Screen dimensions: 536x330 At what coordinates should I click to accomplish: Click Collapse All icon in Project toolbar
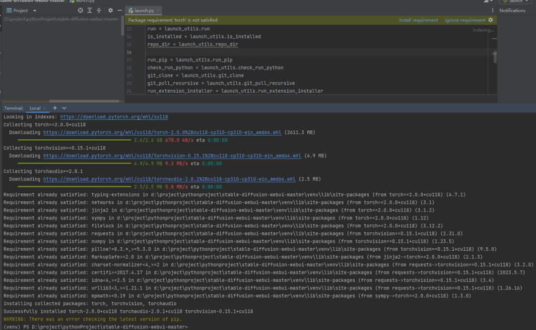99,10
